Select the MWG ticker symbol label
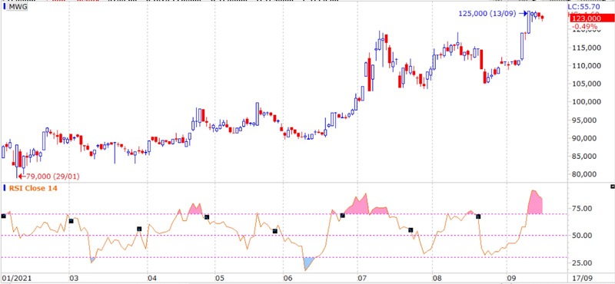Viewport: 615px width, 284px height. pos(18,7)
